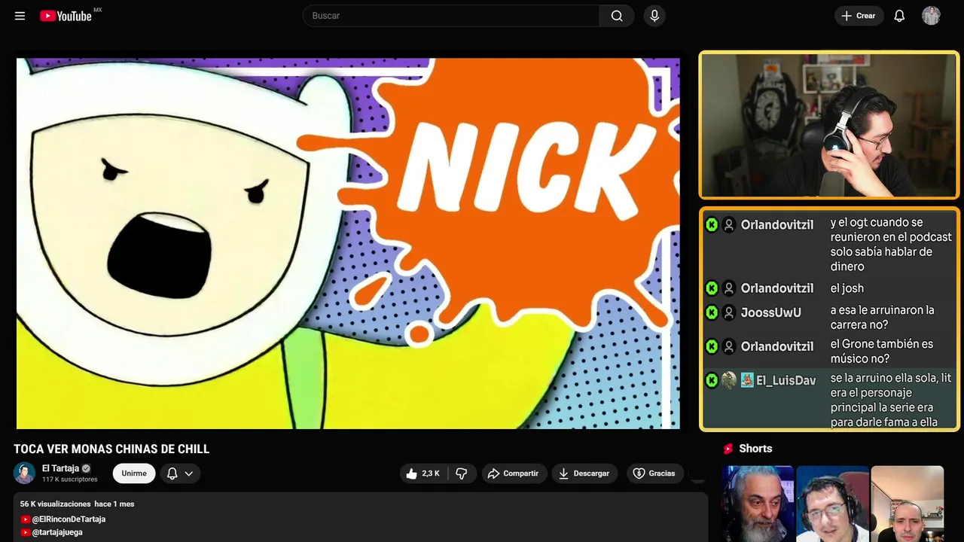Click the Buscar search field

tap(451, 16)
